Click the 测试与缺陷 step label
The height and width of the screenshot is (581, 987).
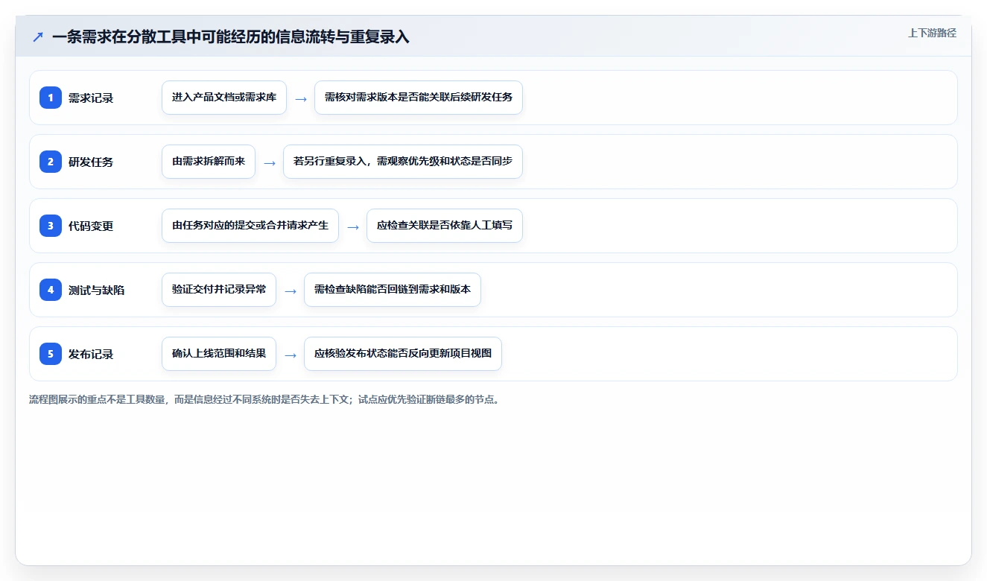coord(96,290)
